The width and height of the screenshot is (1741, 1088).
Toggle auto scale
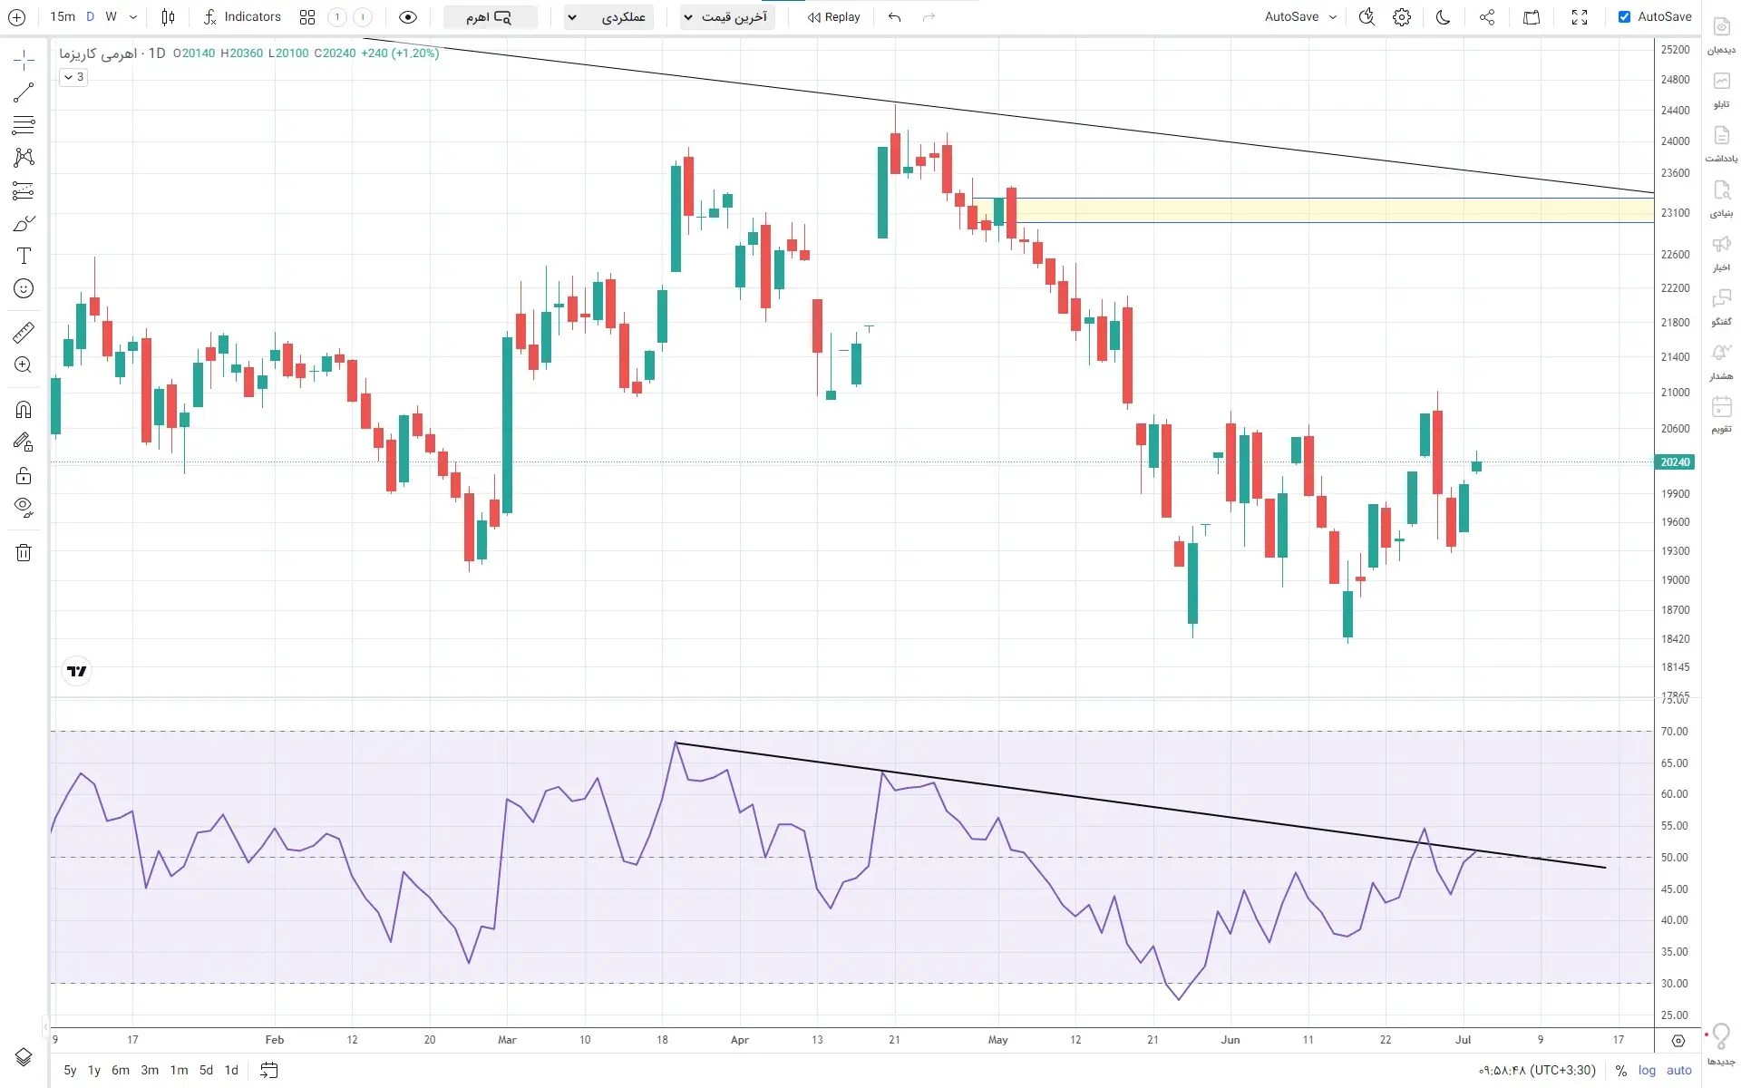pos(1679,1071)
